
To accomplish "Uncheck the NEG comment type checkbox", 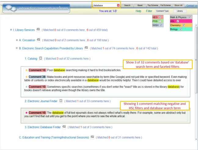I will click(160, 17).
